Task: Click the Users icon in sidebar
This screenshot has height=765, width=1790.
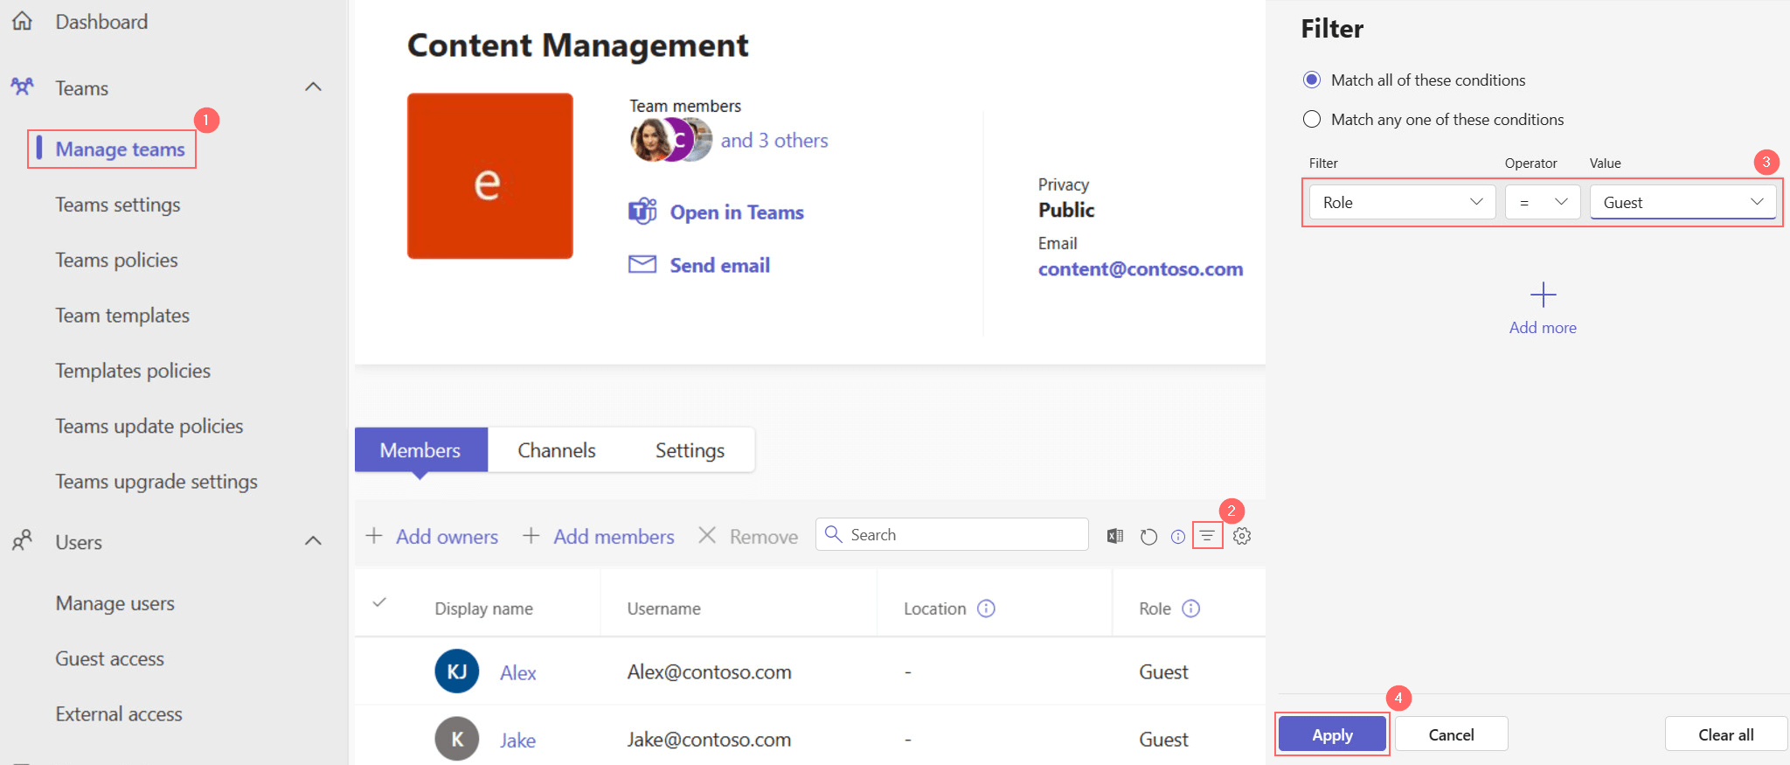Action: [x=22, y=540]
